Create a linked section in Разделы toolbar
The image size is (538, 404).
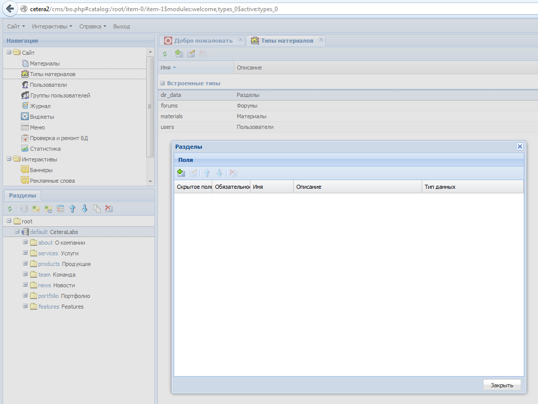(x=48, y=209)
